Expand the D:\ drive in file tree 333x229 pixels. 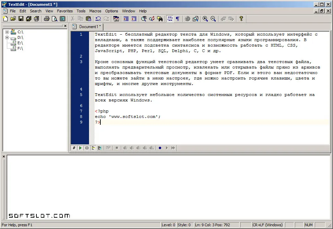click(x=7, y=37)
